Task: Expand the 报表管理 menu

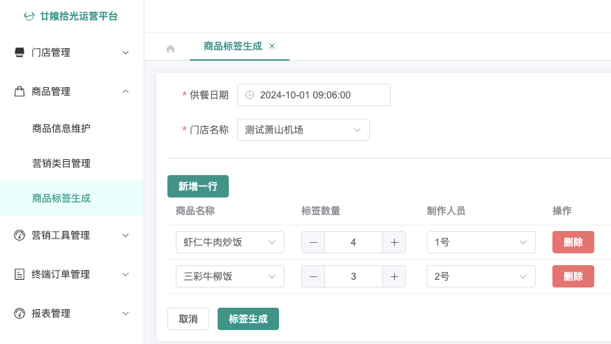Action: (x=126, y=313)
